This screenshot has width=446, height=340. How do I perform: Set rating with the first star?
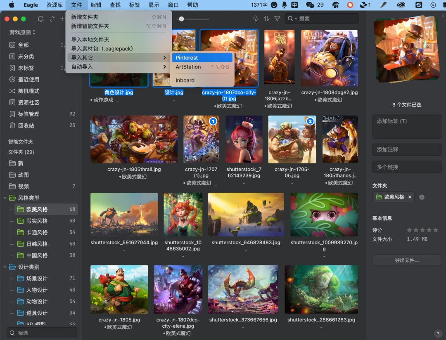(x=409, y=230)
